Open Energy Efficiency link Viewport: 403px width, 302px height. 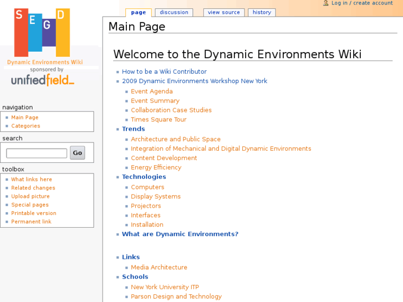[x=156, y=167]
